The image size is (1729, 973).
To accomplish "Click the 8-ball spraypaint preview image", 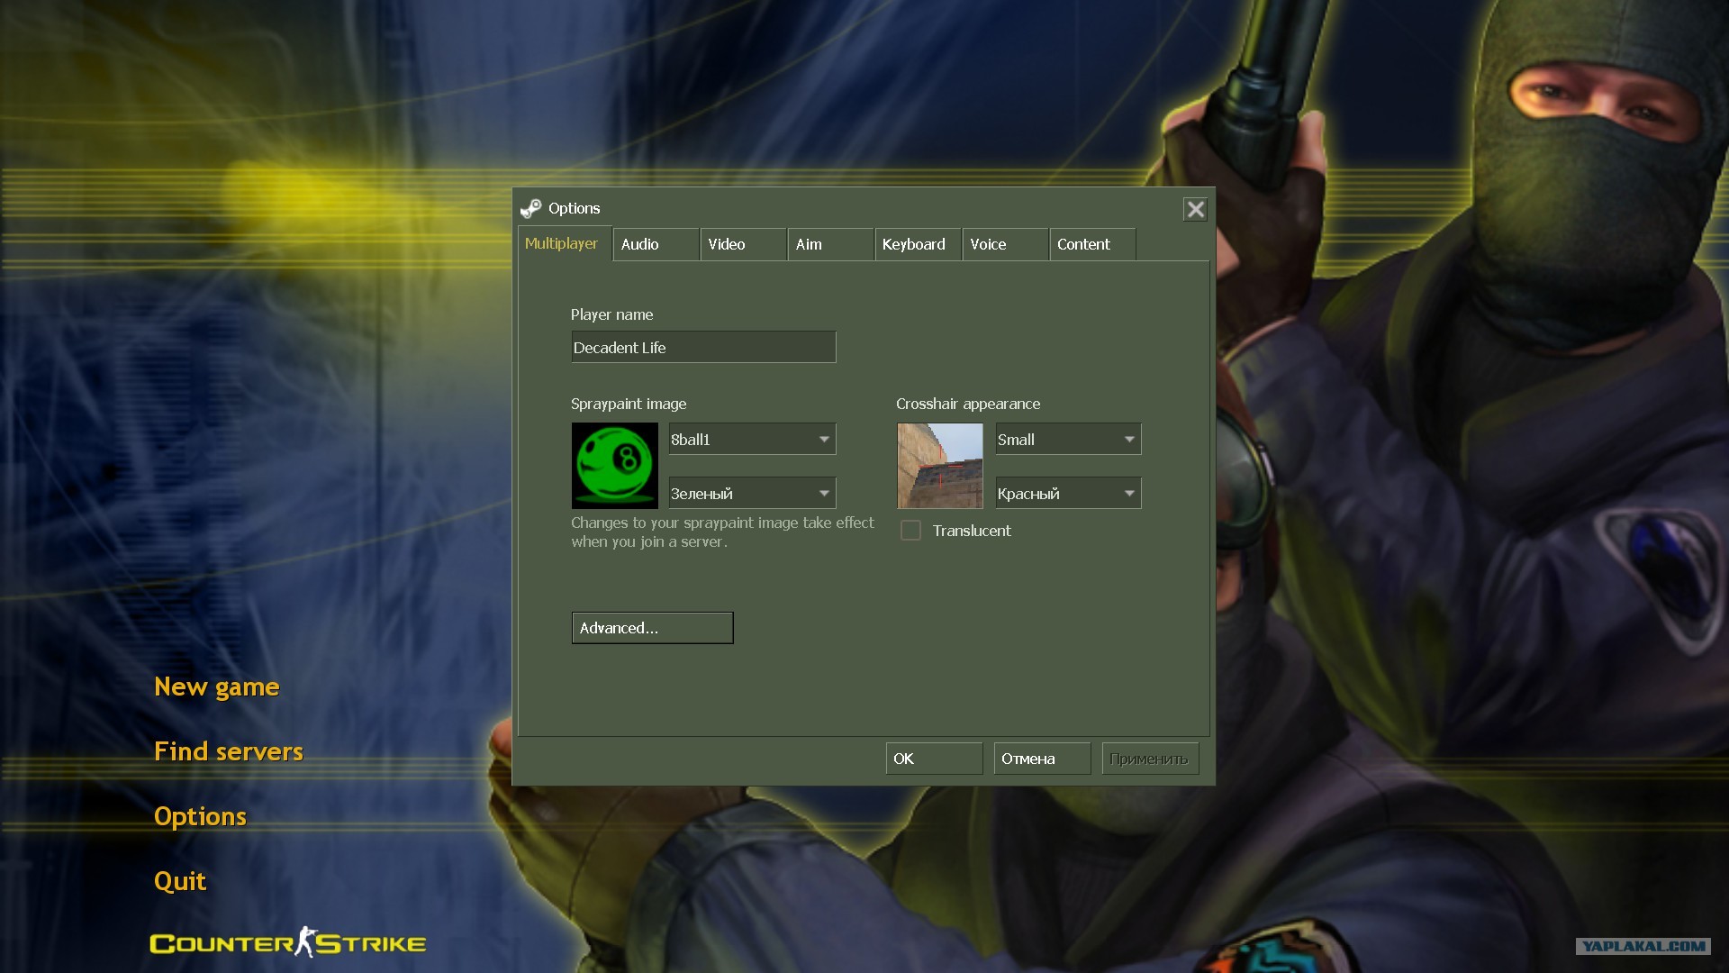I will [x=615, y=466].
